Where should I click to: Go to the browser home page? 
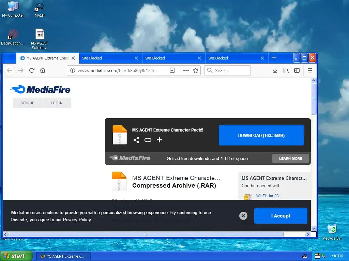(x=43, y=70)
